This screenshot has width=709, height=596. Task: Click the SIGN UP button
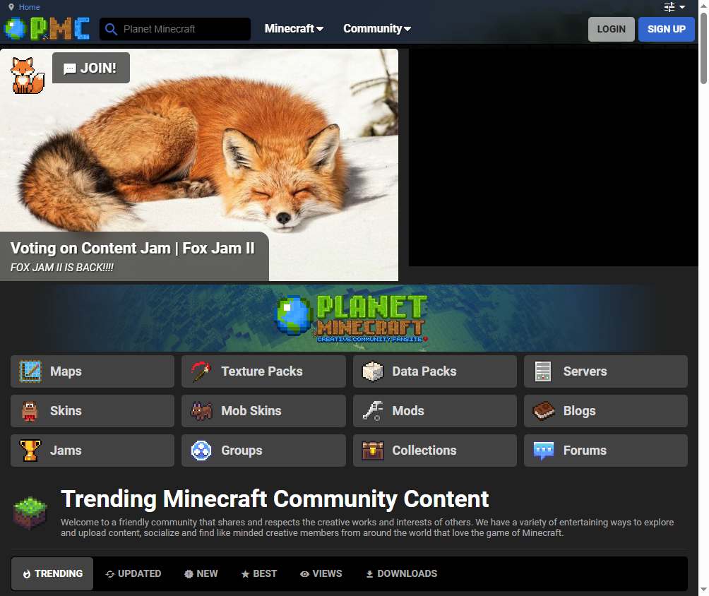tap(667, 30)
